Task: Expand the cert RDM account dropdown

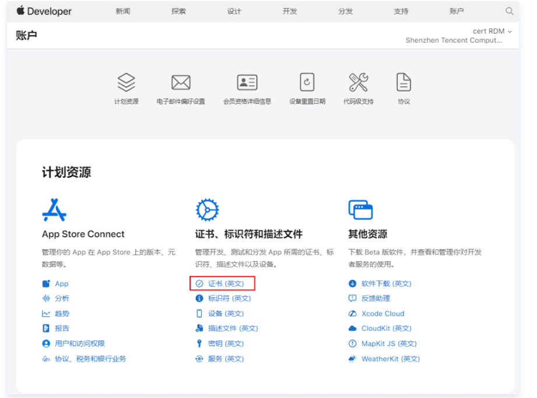Action: [x=492, y=31]
